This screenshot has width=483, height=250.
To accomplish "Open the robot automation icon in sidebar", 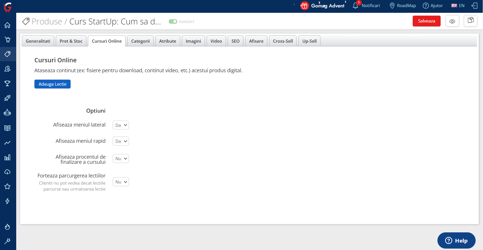I will coord(7,113).
